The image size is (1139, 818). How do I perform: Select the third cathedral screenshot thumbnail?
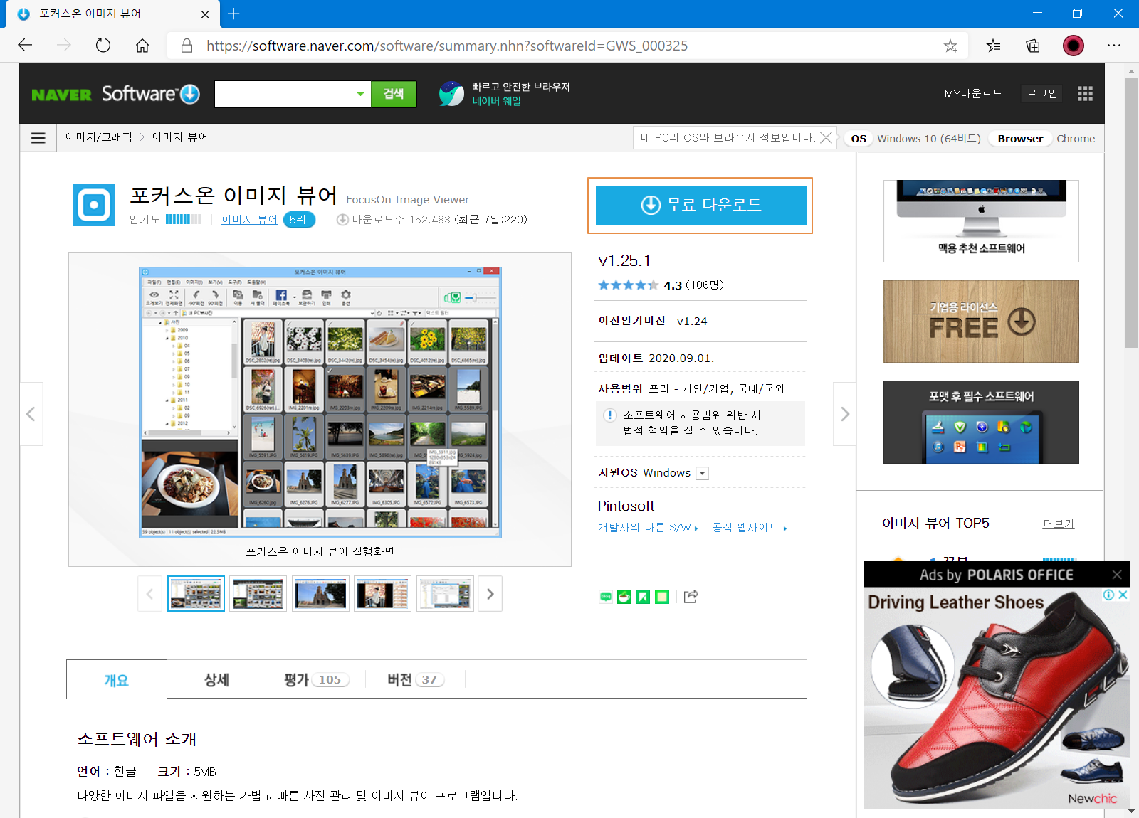point(320,594)
